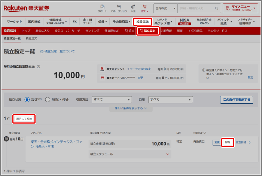Go to 金・銀 プラチナ menu

87,21
